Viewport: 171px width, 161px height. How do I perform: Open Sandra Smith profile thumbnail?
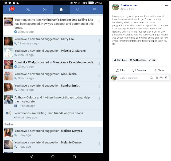pos(9,88)
